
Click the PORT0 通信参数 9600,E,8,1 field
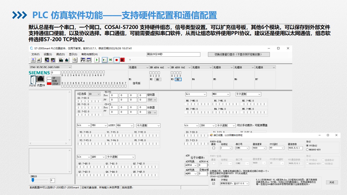click(295, 148)
